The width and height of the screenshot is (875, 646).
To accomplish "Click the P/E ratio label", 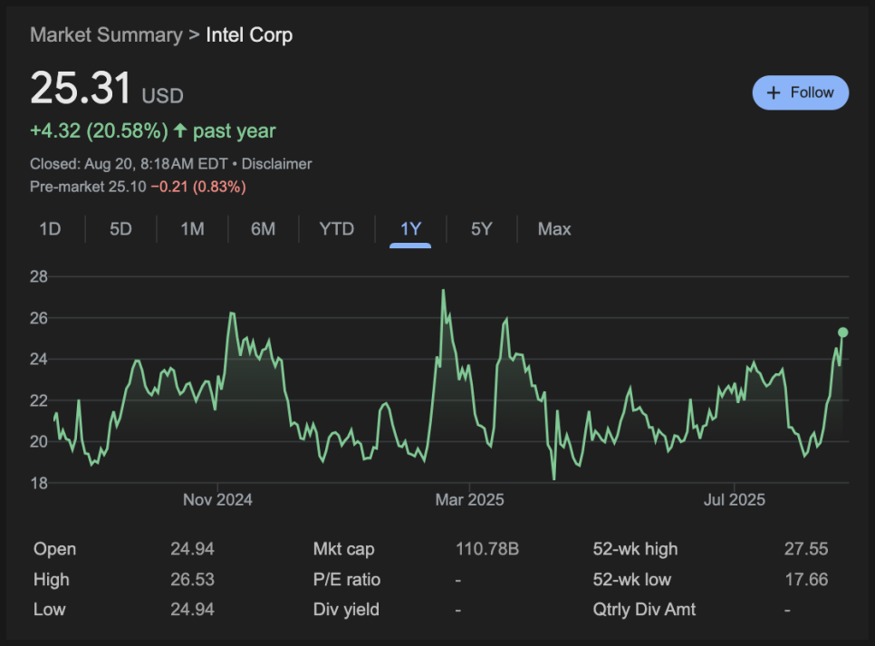I will click(347, 580).
